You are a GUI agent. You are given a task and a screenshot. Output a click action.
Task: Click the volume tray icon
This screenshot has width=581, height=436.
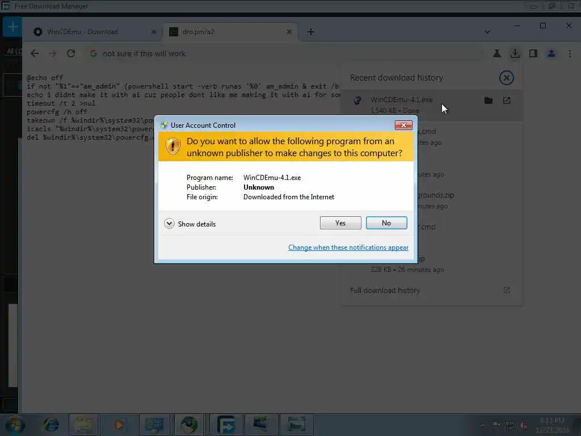pos(523,425)
